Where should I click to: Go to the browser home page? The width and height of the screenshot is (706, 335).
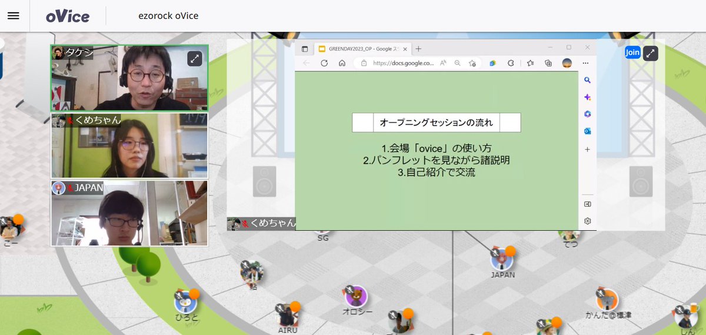coord(342,63)
